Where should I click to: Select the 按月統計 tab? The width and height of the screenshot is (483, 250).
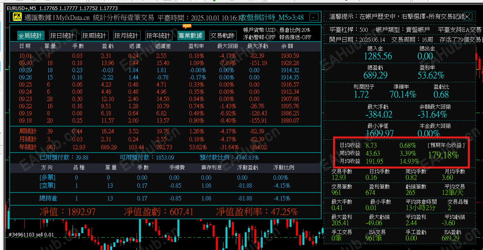(x=127, y=36)
